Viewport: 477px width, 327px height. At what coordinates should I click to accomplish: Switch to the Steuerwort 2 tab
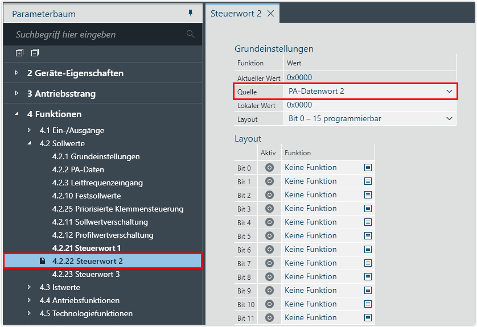pos(236,14)
